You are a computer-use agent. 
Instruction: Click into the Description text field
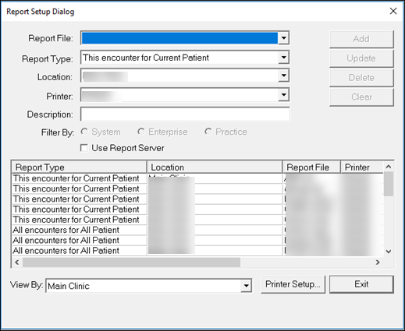185,114
